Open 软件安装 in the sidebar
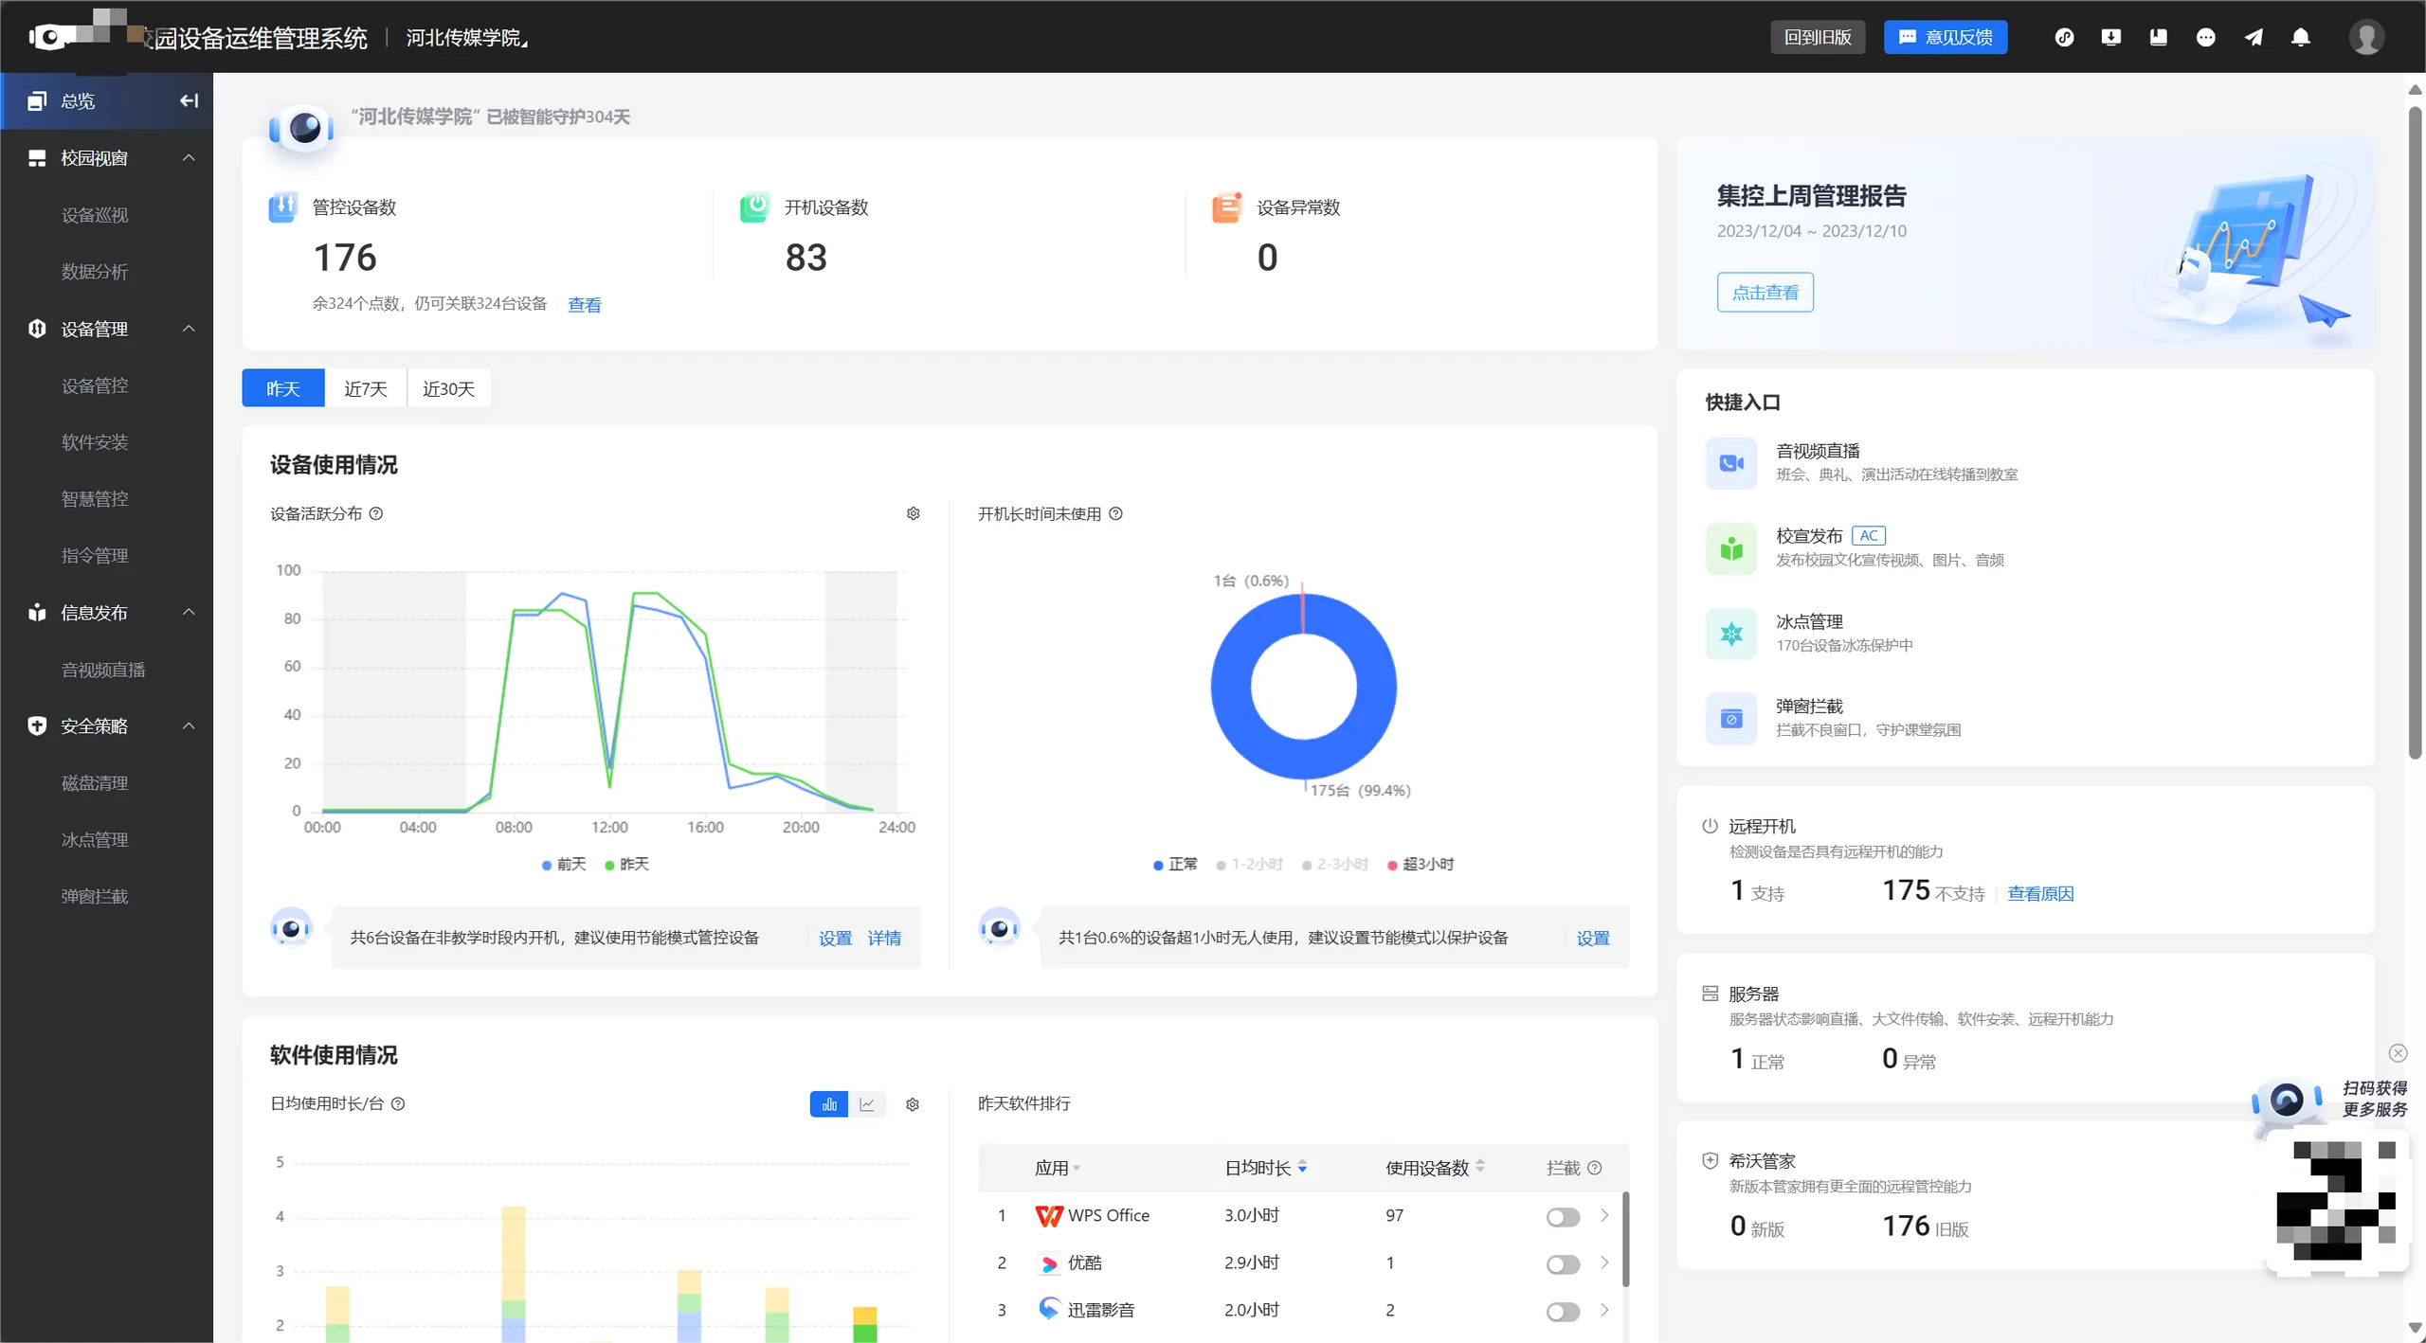 95,442
